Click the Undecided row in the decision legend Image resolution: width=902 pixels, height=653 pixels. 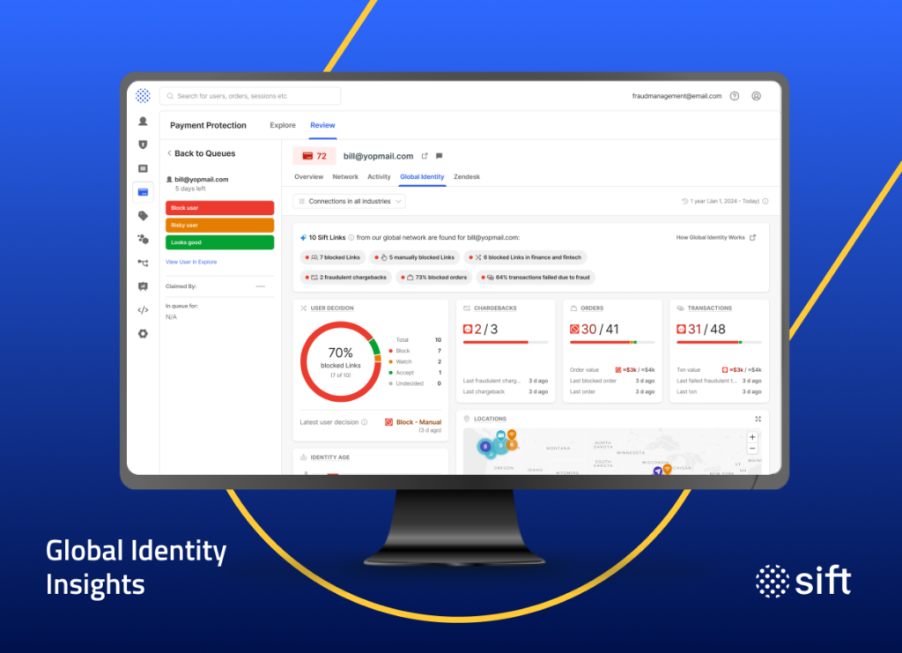coord(416,383)
